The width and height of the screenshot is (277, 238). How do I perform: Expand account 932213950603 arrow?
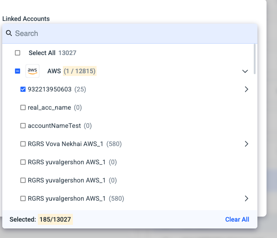(x=246, y=89)
